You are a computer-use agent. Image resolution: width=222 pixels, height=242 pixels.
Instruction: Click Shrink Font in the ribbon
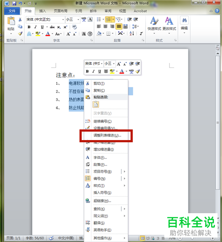coord(75,34)
